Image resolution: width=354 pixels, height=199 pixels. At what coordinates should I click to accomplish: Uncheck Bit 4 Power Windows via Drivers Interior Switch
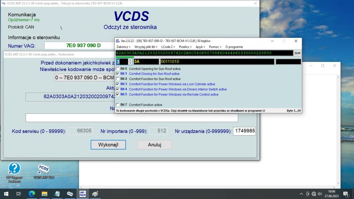118,89
